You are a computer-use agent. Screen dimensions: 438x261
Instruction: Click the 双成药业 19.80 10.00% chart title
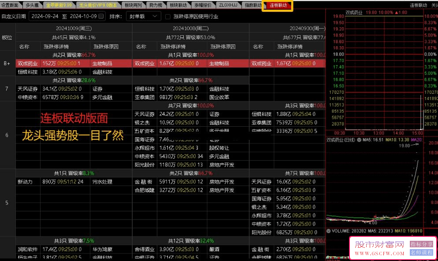(x=376, y=13)
